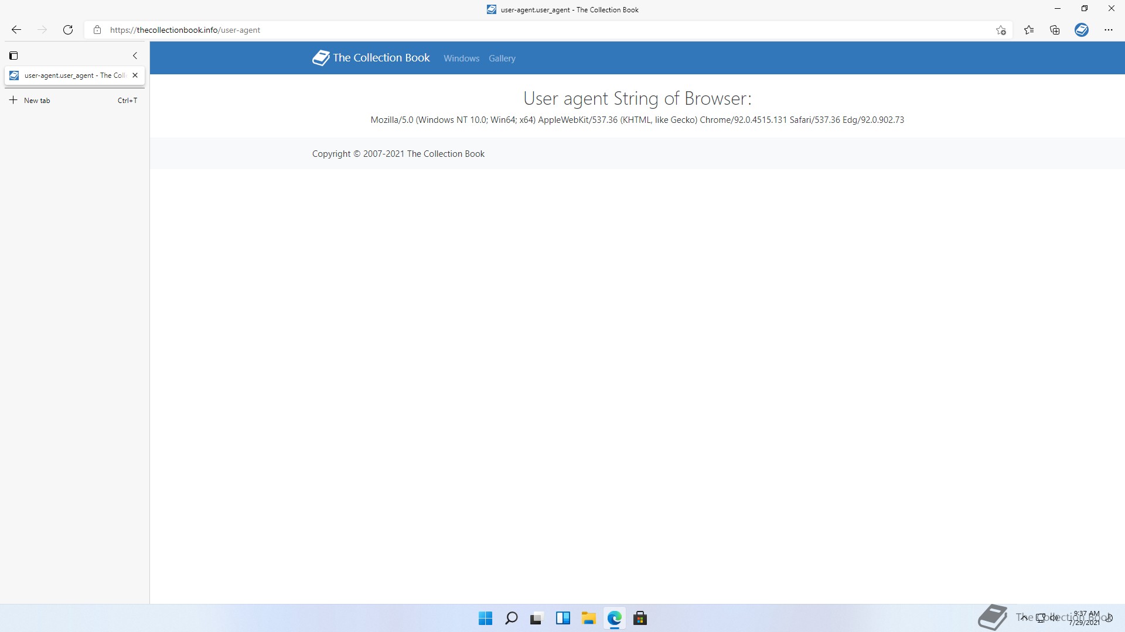Toggle vertical tabs icon in sidebar
Viewport: 1125px width, 632px height.
tap(13, 56)
